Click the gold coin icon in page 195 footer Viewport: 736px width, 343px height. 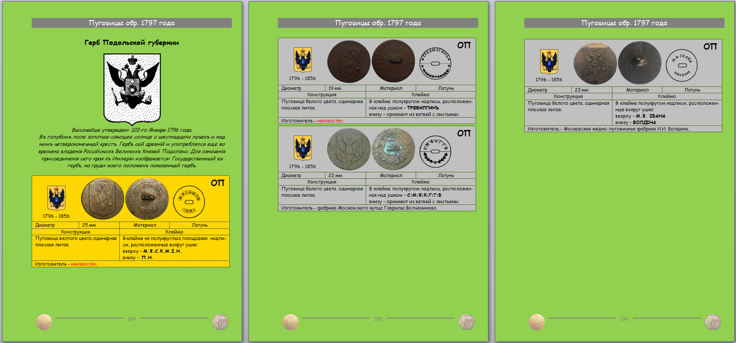290,322
